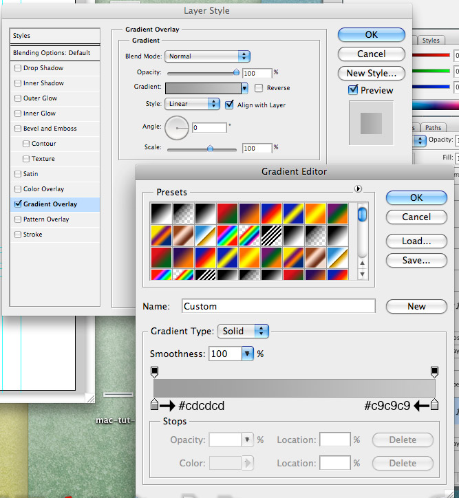The width and height of the screenshot is (459, 498).
Task: Enable the Outer Glow effect
Action: 18,98
